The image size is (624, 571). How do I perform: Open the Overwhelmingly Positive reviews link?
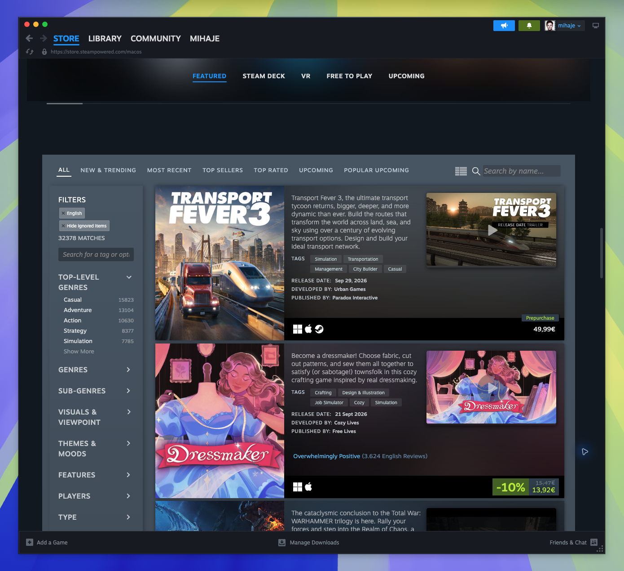click(327, 456)
